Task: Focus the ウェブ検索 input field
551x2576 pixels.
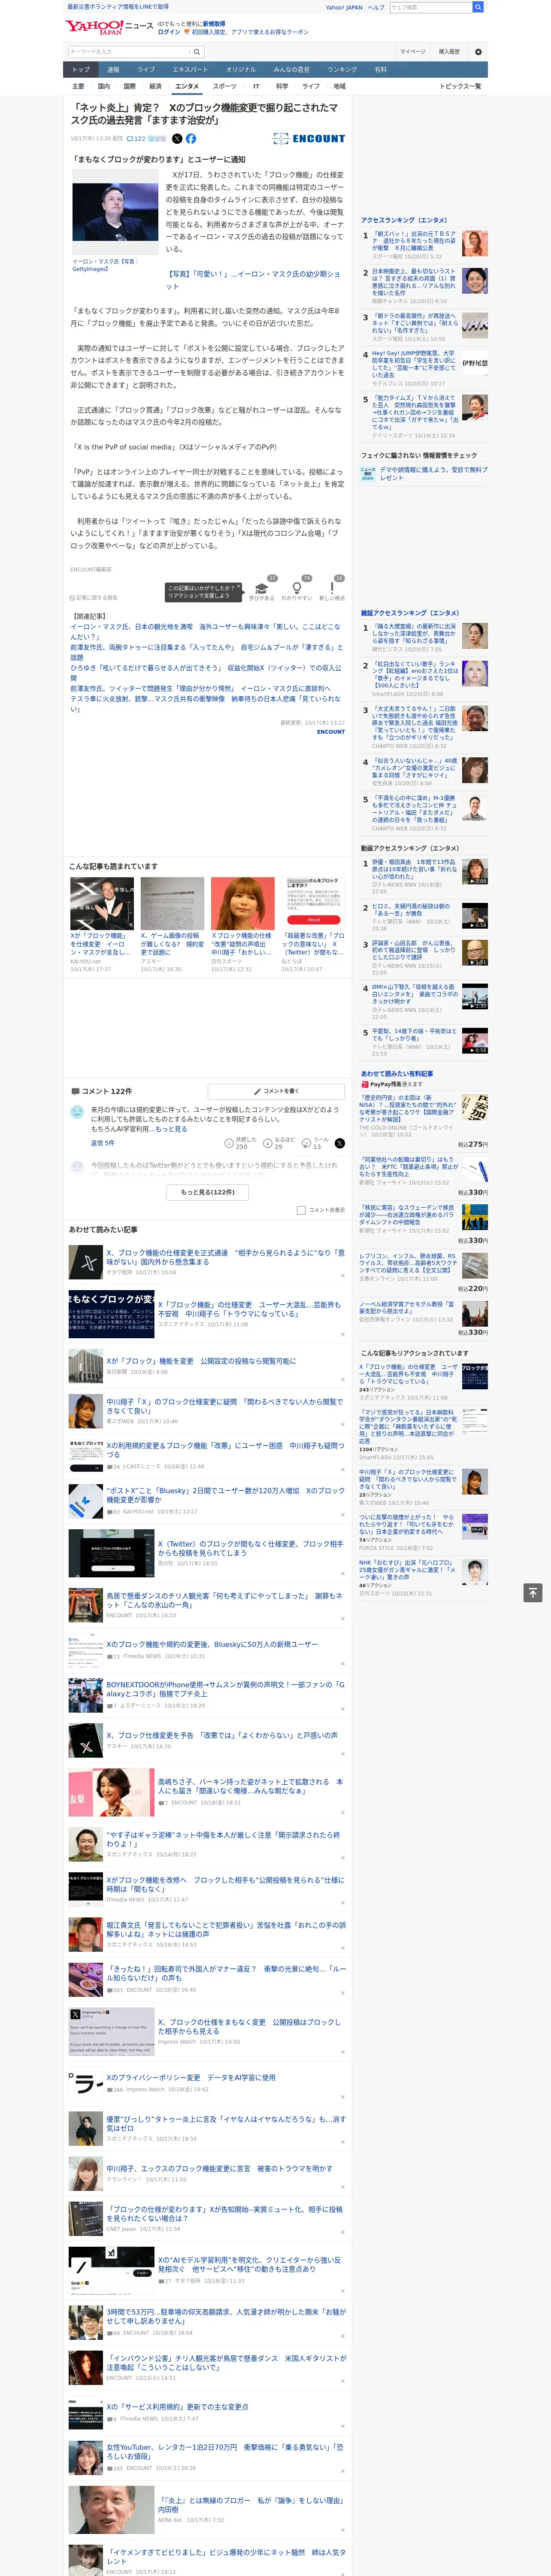Action: (431, 7)
